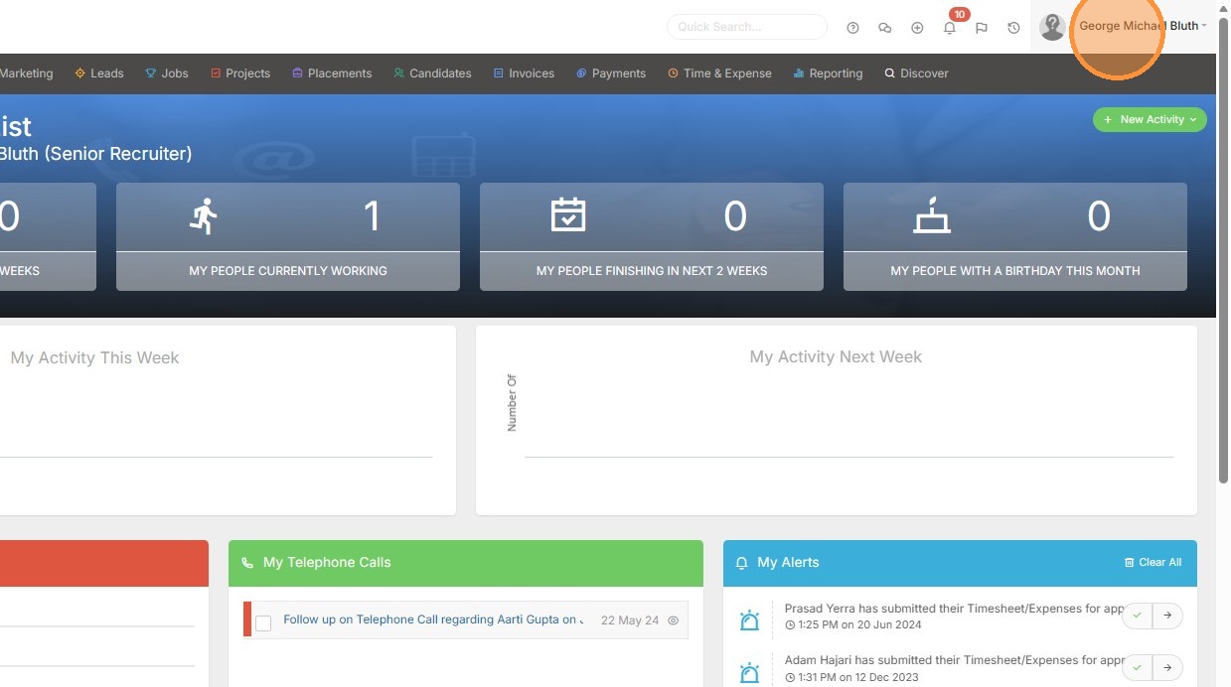Open the Time & Expense menu

point(719,73)
